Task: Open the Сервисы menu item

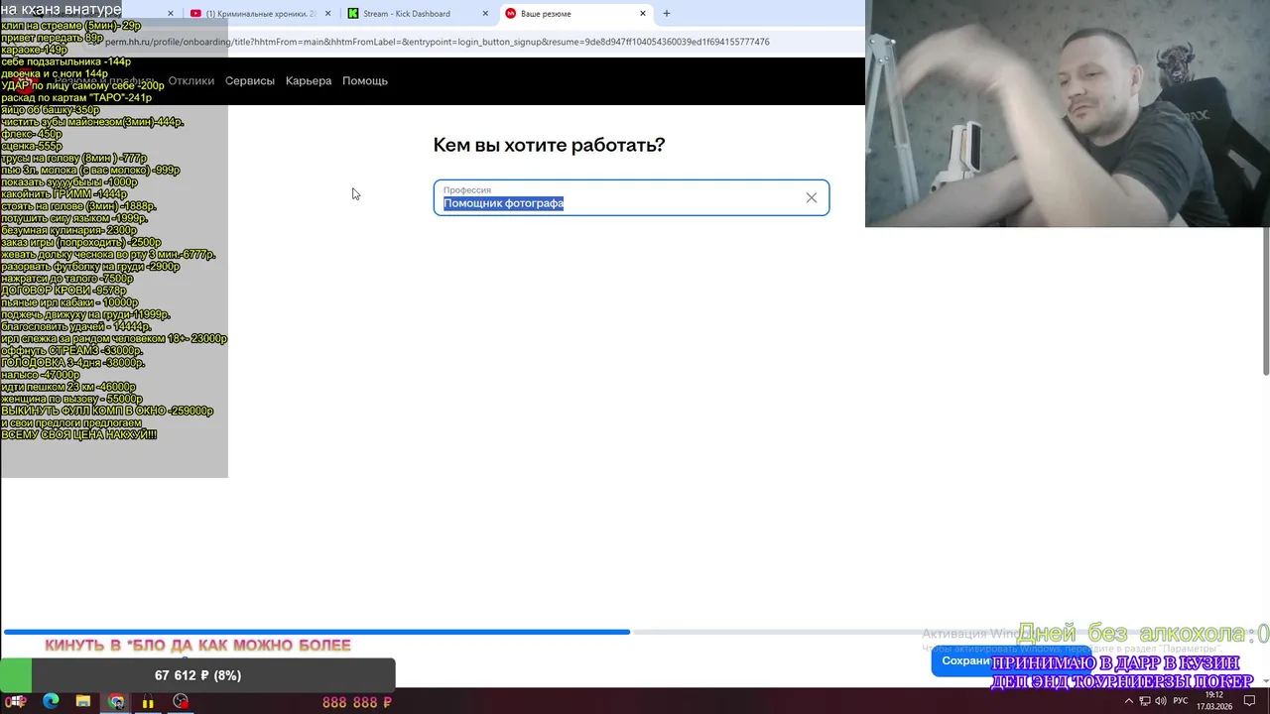Action: (x=250, y=80)
